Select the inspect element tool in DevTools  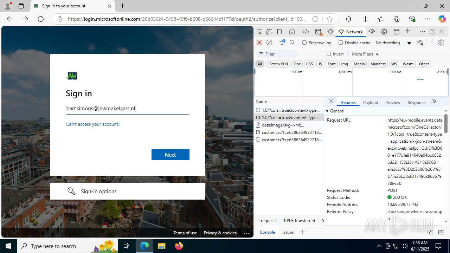coord(259,32)
